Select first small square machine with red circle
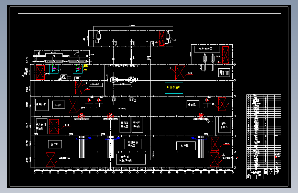The image size is (298, 193). pyautogui.click(x=89, y=100)
